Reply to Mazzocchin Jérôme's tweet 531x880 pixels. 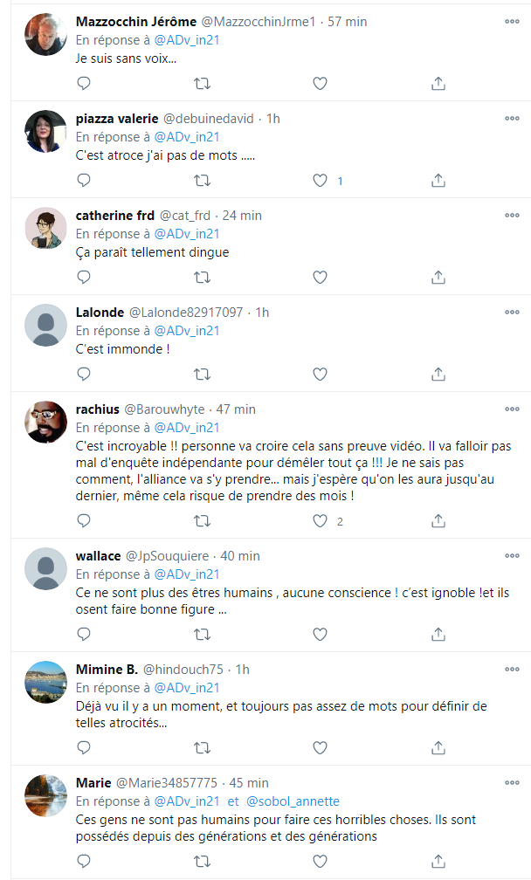[84, 84]
